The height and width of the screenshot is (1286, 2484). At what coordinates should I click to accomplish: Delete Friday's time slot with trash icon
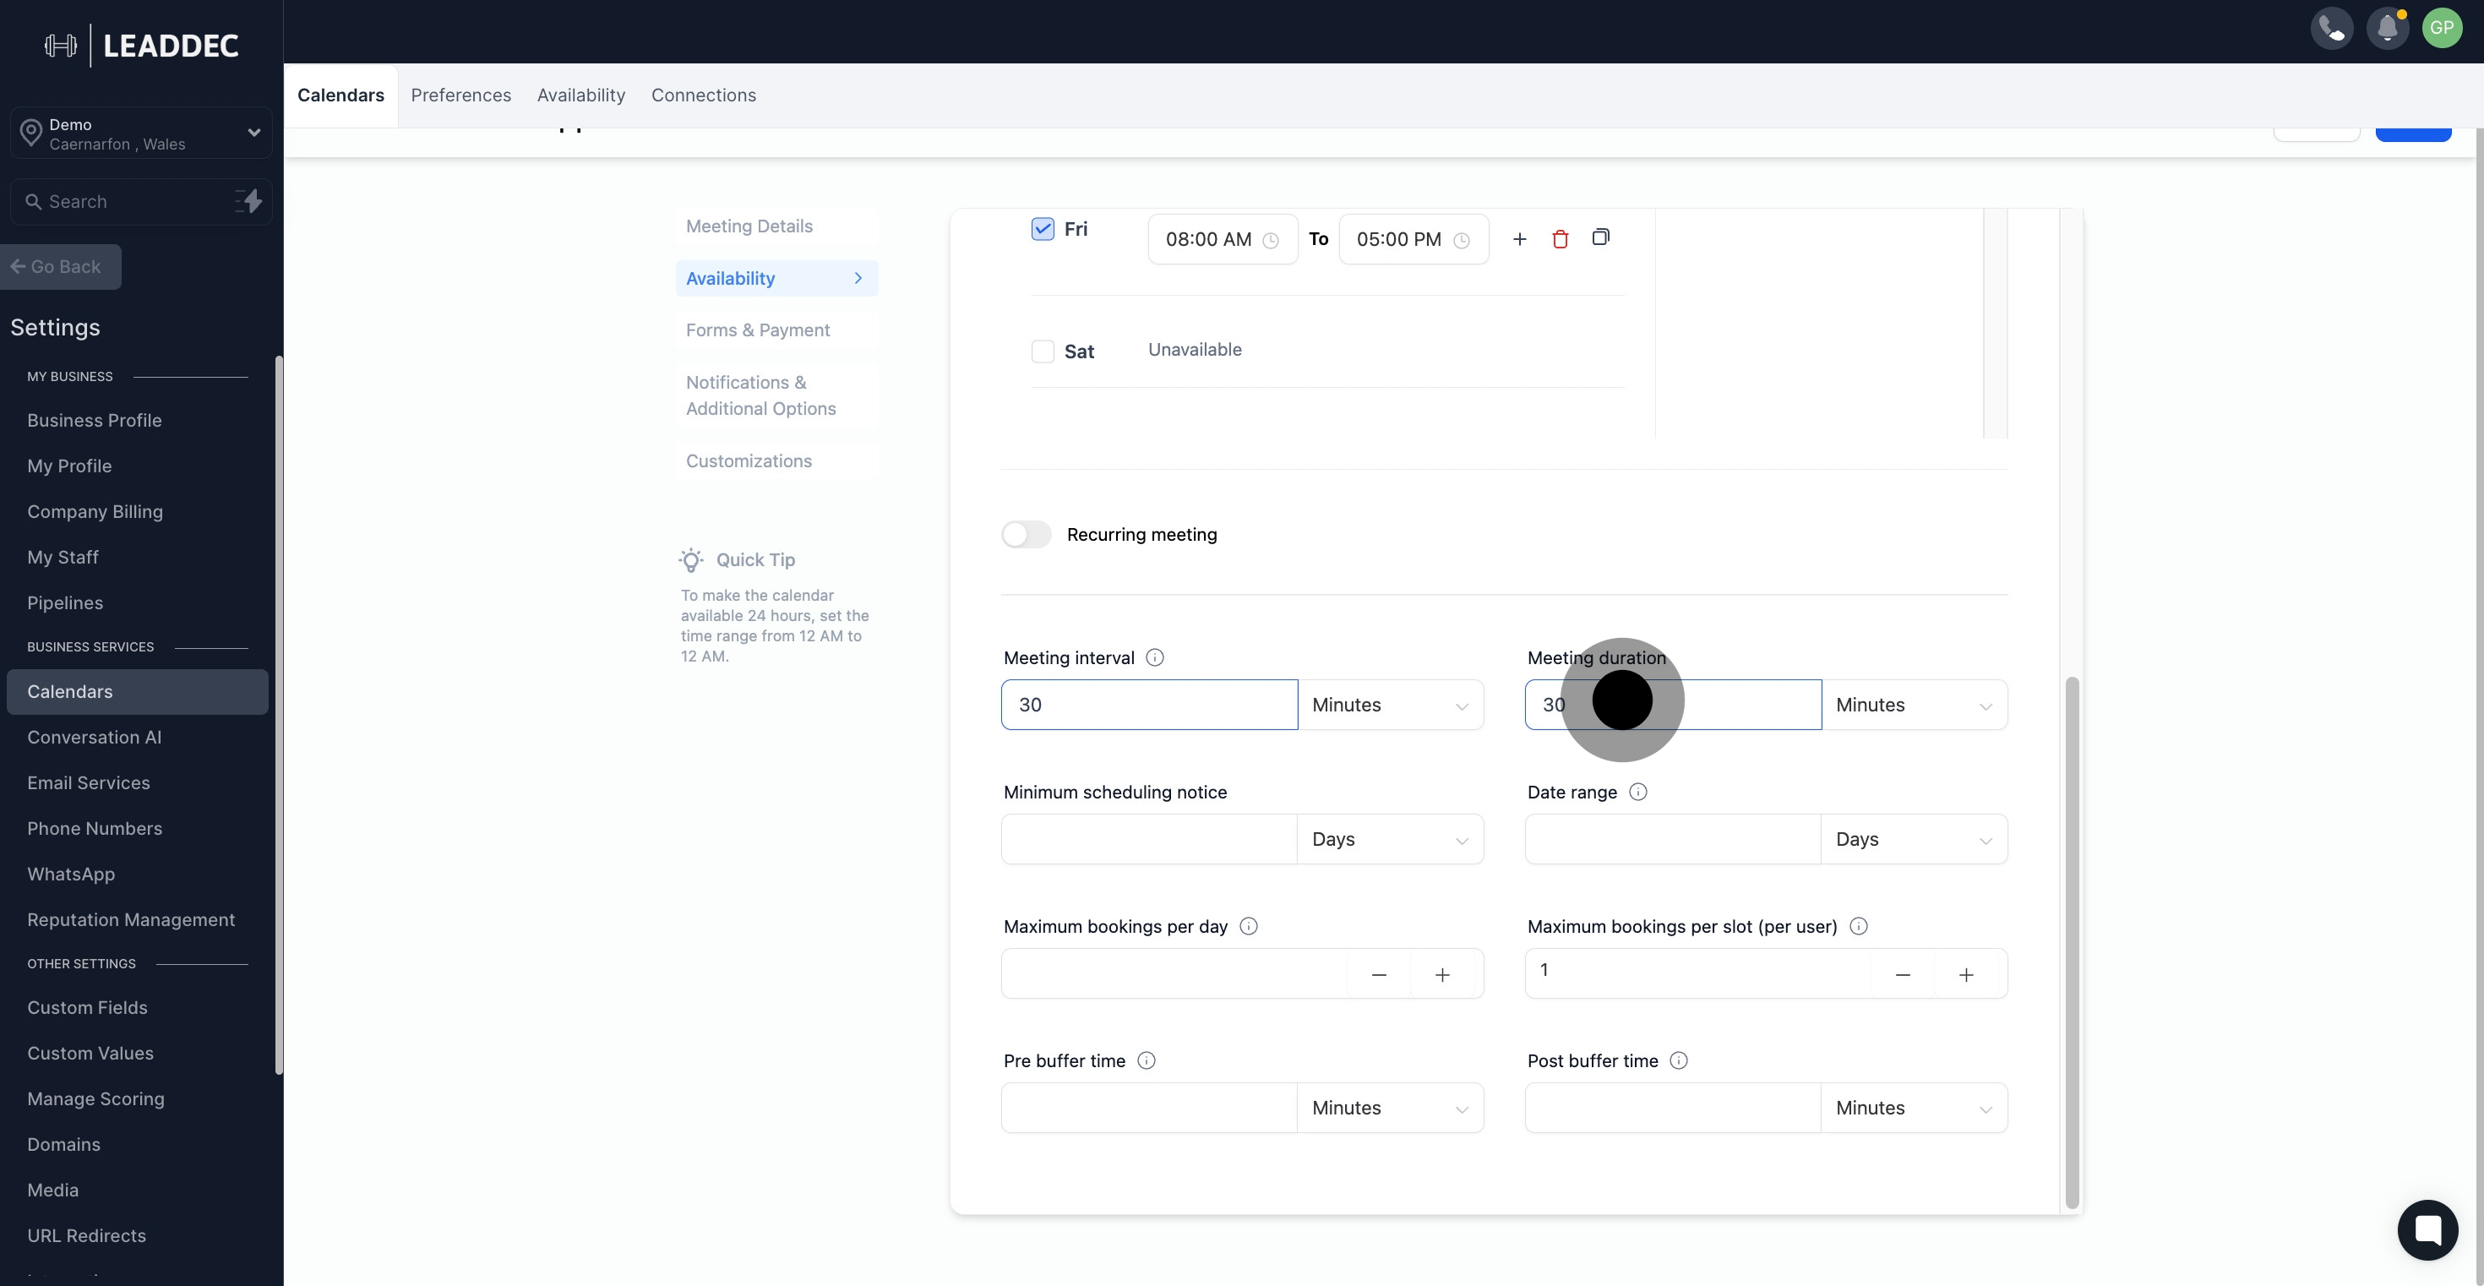1559,239
